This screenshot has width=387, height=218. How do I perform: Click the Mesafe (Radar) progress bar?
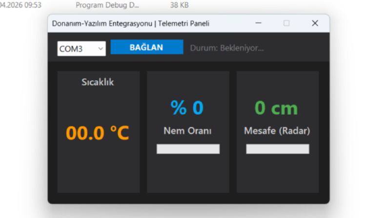[278, 149]
